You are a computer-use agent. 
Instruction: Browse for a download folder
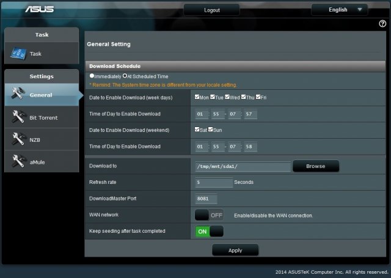click(x=315, y=166)
